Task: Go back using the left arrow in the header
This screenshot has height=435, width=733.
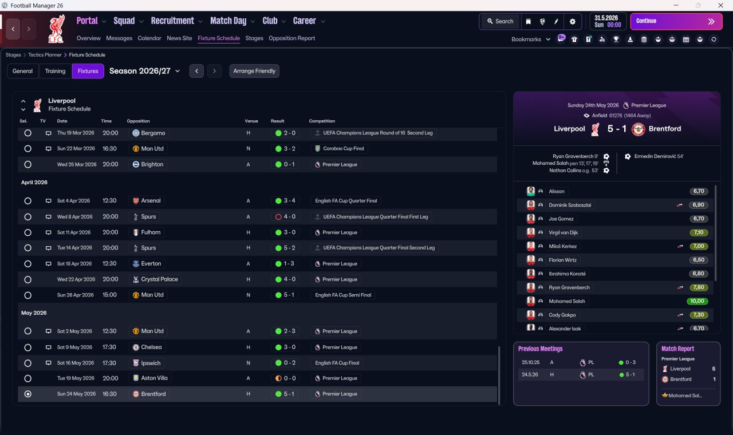Action: point(13,29)
